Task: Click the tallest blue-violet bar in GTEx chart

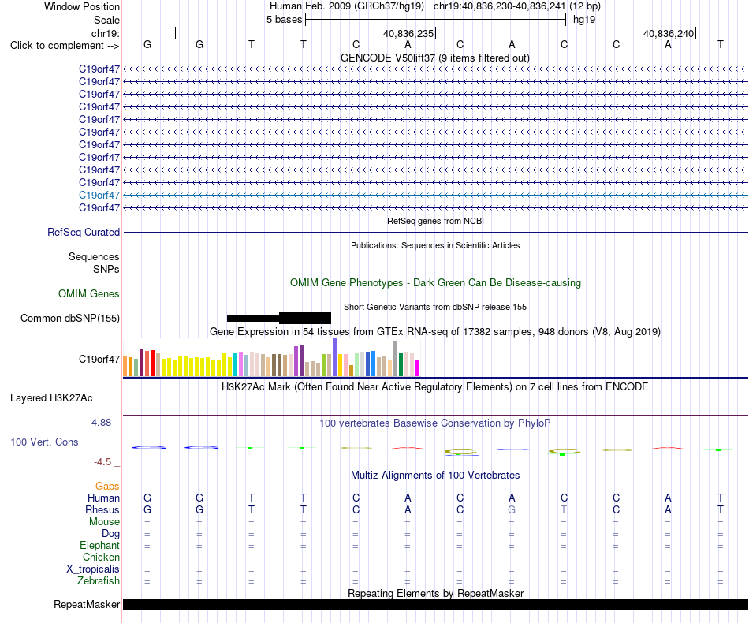Action: 335,357
